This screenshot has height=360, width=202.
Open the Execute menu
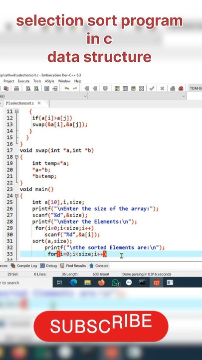tap(23, 81)
